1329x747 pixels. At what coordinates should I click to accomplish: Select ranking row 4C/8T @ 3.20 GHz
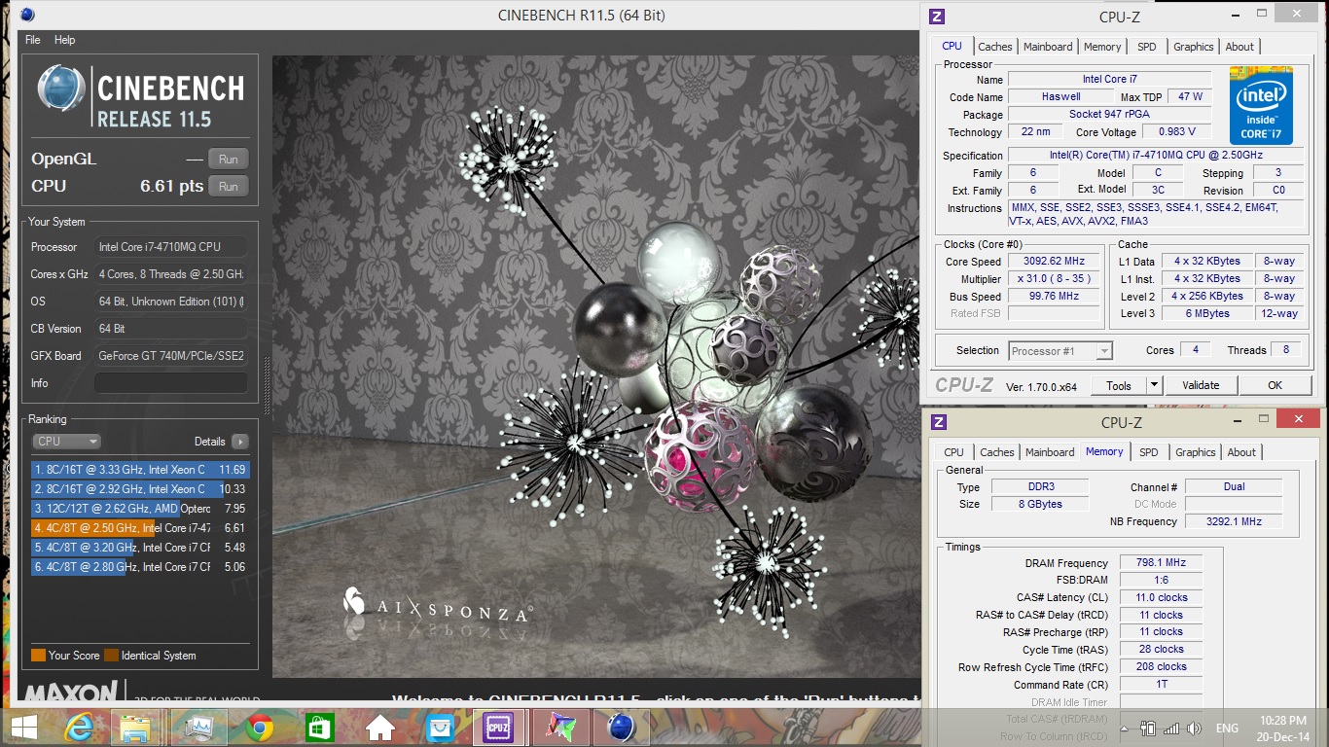(140, 548)
